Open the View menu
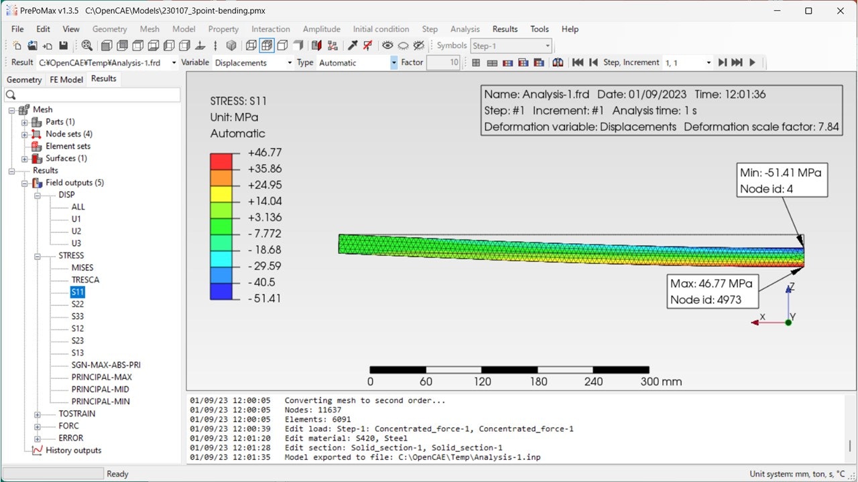The height and width of the screenshot is (482, 858). (71, 29)
